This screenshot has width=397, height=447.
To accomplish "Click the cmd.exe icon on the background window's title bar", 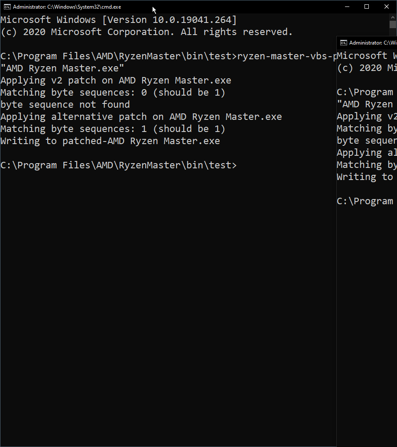I will [343, 43].
